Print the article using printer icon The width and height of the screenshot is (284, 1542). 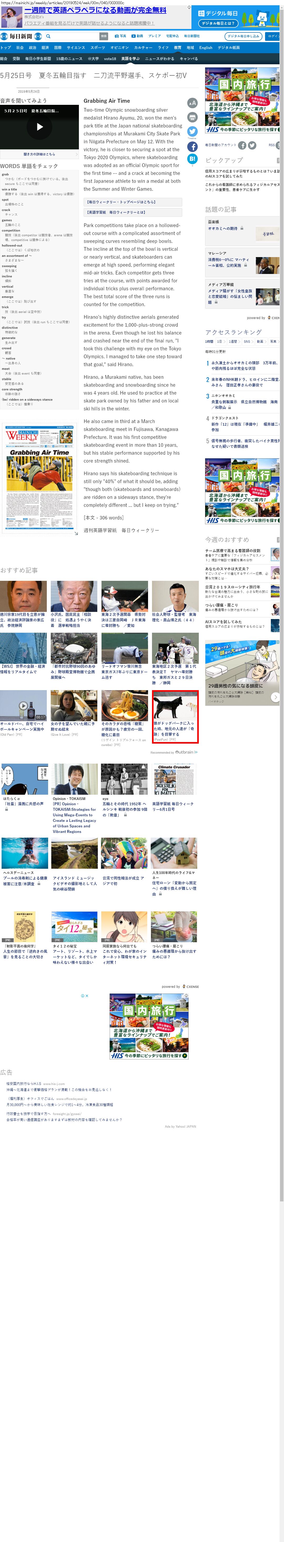pyautogui.click(x=192, y=117)
